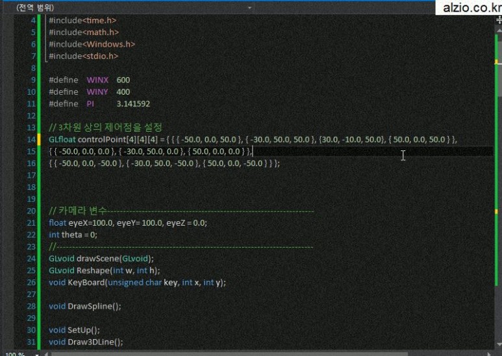The width and height of the screenshot is (502, 356).
Task: Click 'void Draw3DLine();' declaration
Action: tap(86, 342)
